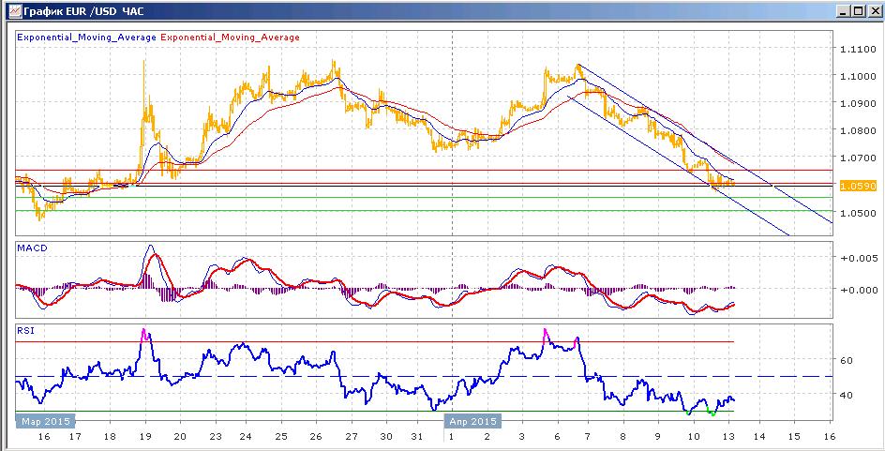Click the 1.1000 price level on the axis
Screen dimensions: 885x451
[857, 76]
